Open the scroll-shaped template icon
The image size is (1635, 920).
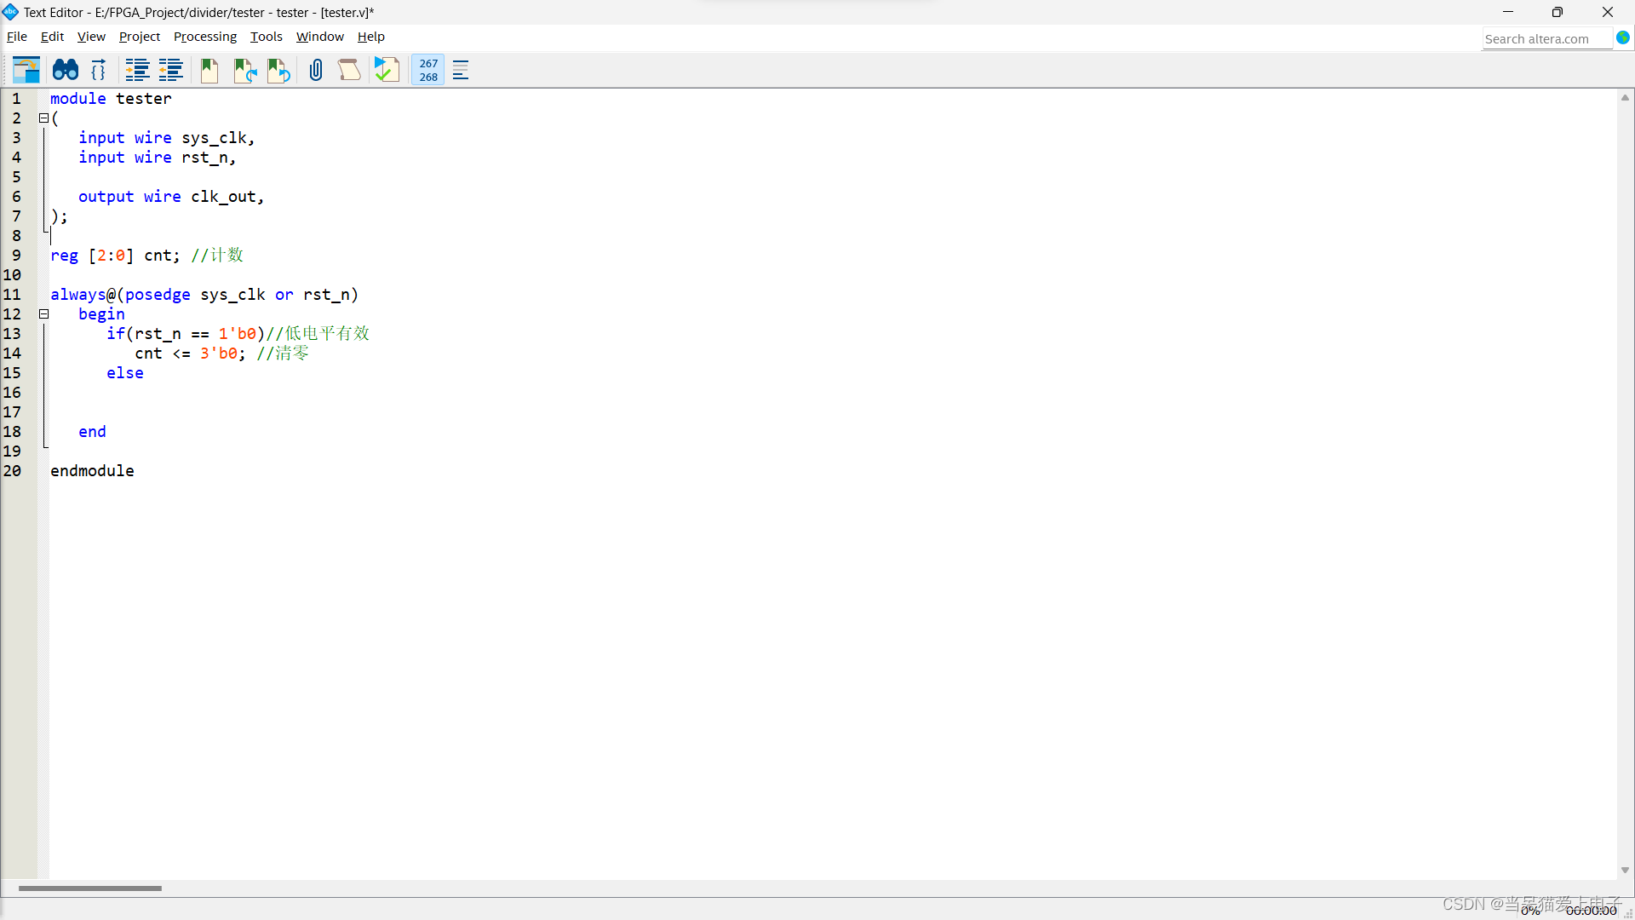point(349,70)
